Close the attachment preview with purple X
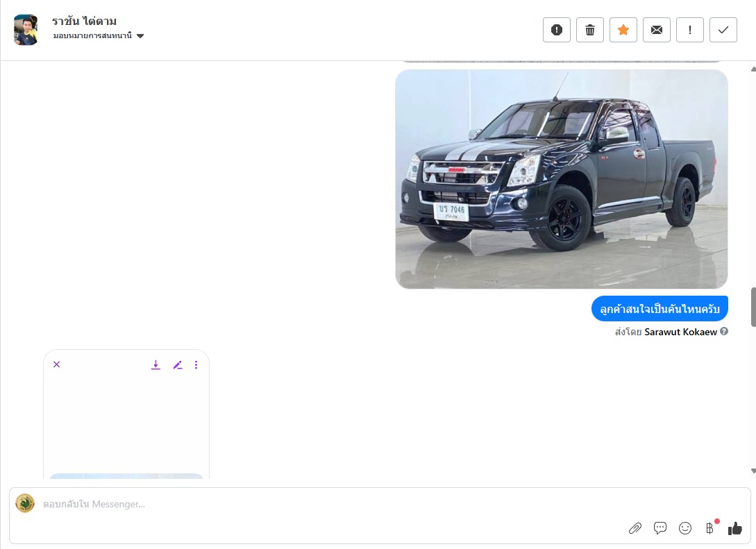The image size is (756, 549). pyautogui.click(x=57, y=364)
